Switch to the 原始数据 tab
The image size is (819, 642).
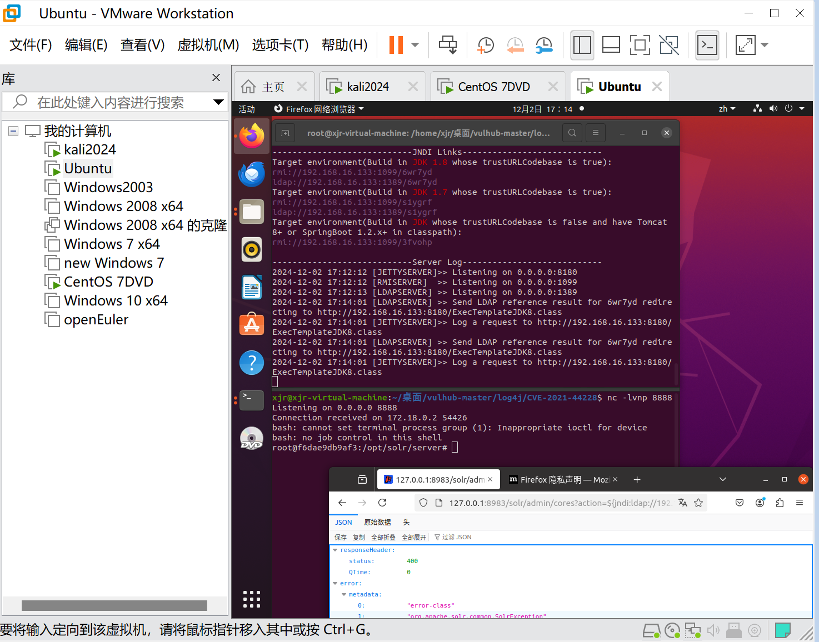click(x=377, y=522)
